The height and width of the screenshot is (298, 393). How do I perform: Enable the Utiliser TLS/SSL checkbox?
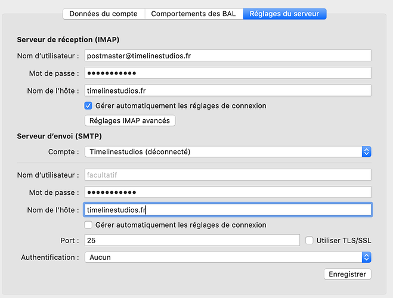310,240
